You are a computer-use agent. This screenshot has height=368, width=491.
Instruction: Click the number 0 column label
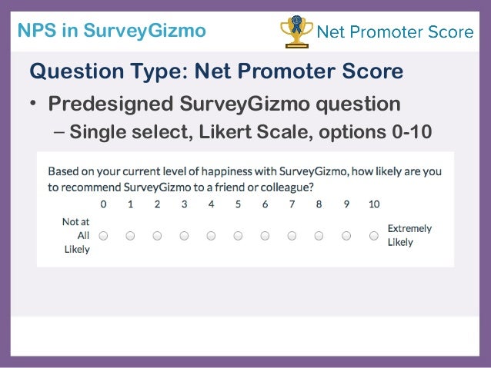(x=103, y=204)
